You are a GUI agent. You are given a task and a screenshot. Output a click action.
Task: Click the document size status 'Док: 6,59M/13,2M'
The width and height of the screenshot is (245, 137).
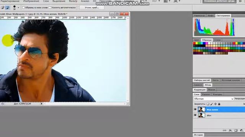22,104
